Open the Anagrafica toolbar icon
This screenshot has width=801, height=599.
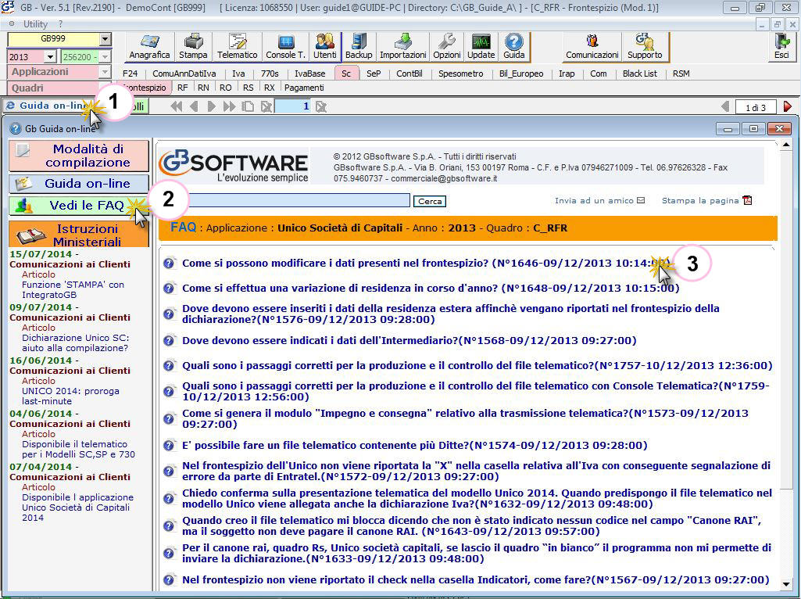click(x=149, y=47)
